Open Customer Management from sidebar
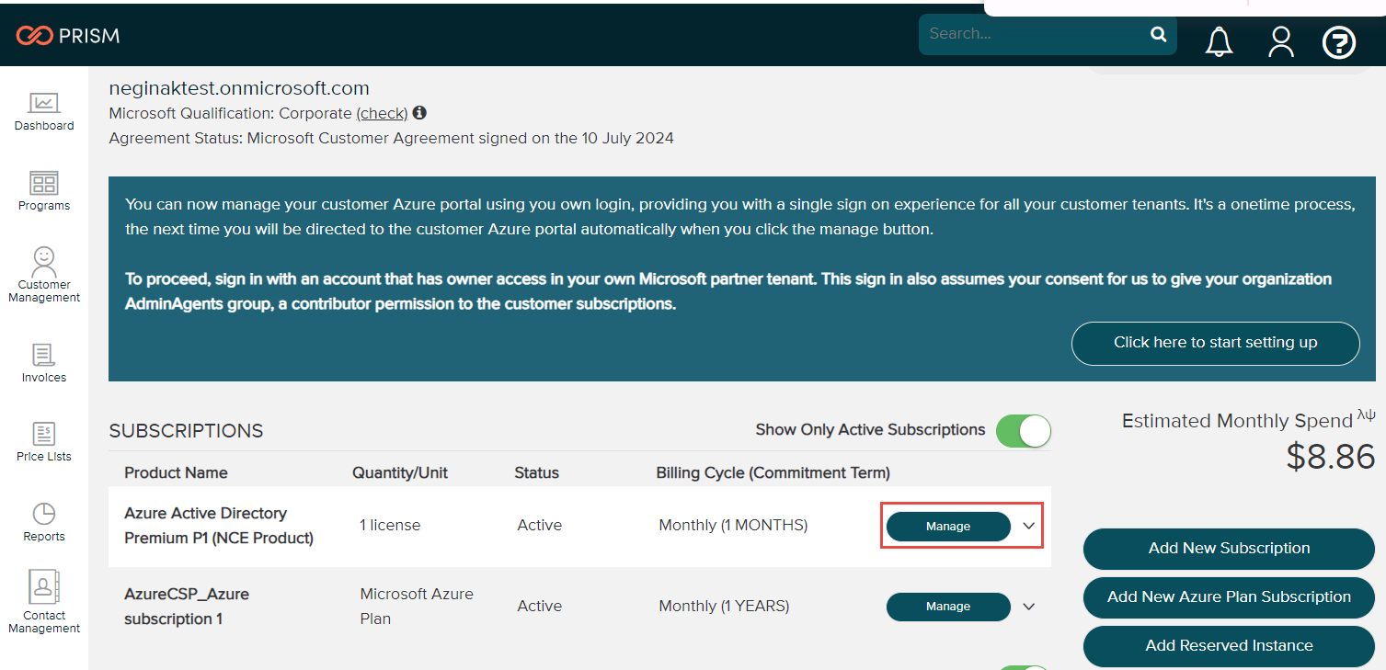1386x670 pixels. (x=43, y=274)
